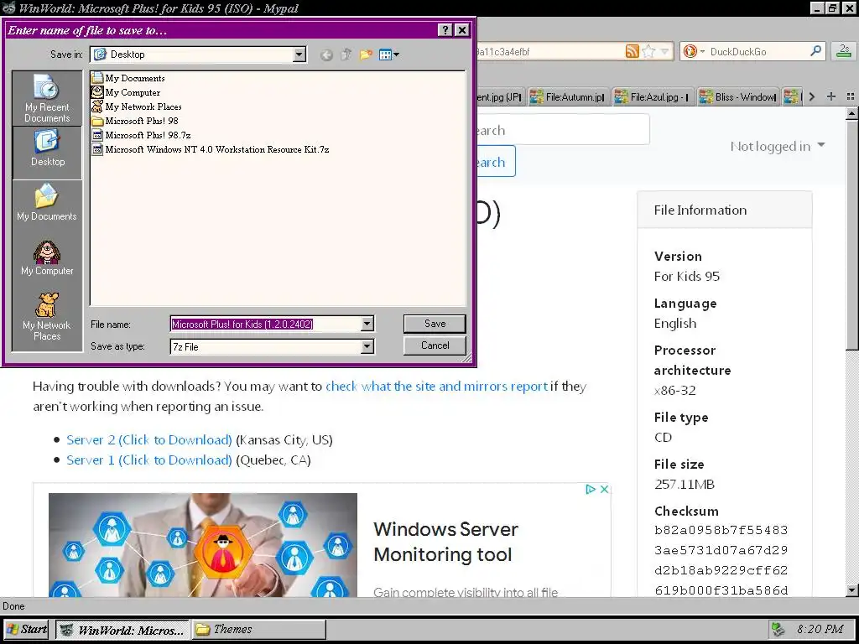Expand the File name dropdown arrow
Image resolution: width=859 pixels, height=644 pixels.
(x=367, y=324)
